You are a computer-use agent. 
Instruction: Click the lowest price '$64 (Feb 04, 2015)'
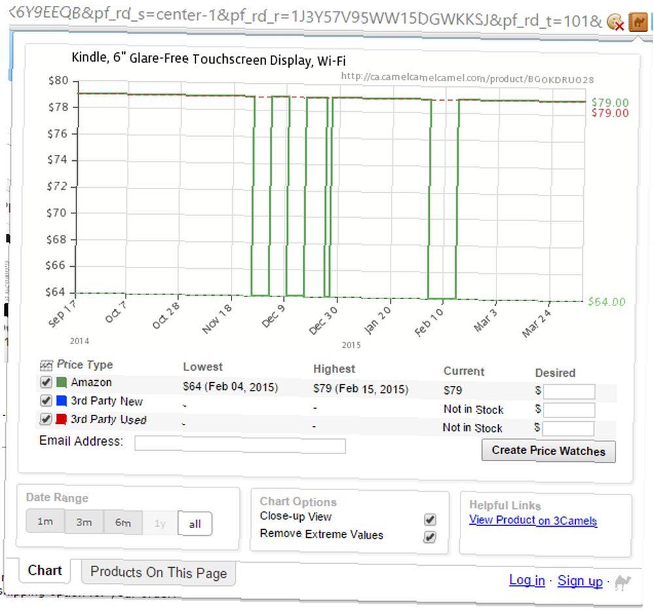click(x=230, y=387)
